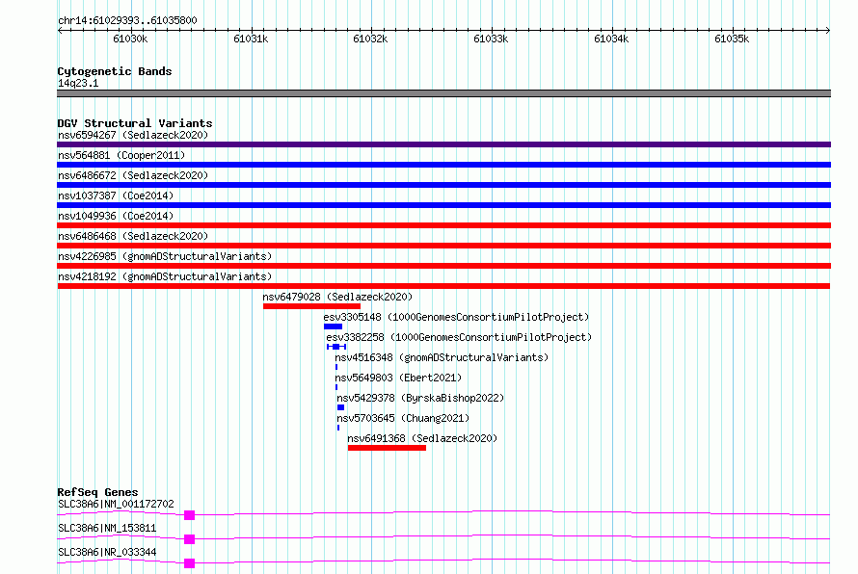This screenshot has height=574, width=858.
Task: Click the nsv5703645 (Chuang2021) label
Action: tap(403, 418)
